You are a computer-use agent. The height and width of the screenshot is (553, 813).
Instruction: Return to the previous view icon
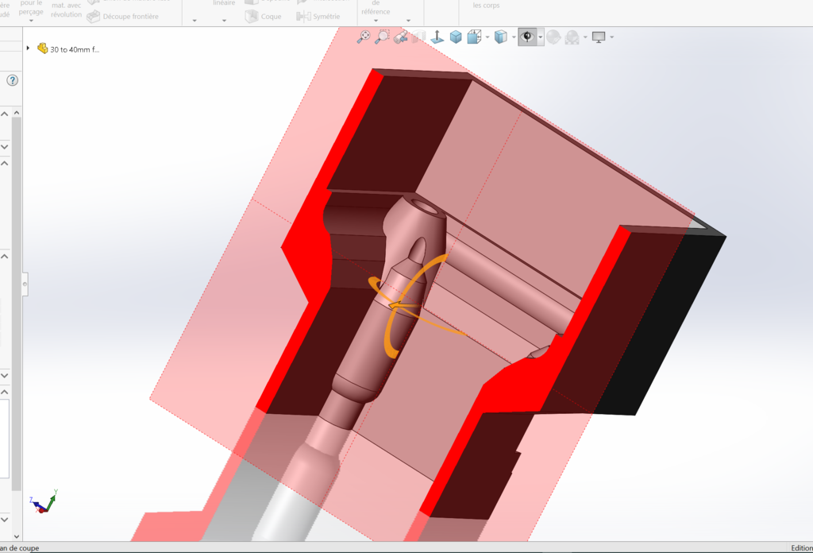(x=401, y=37)
